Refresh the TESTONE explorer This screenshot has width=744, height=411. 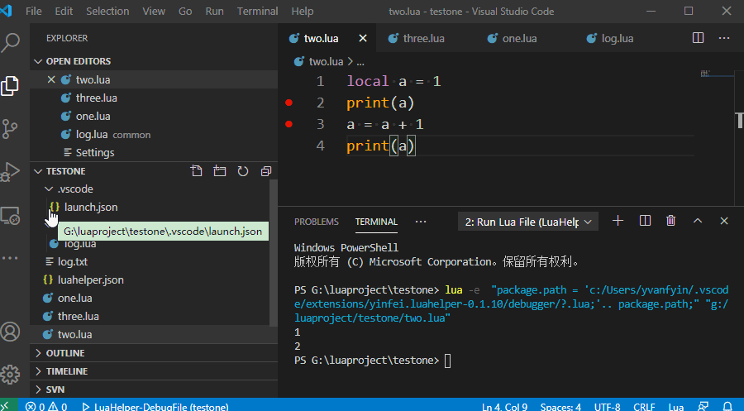242,171
